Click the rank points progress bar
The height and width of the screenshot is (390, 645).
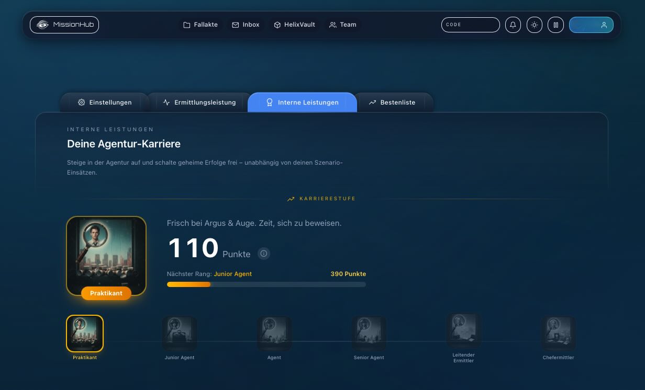pyautogui.click(x=266, y=284)
